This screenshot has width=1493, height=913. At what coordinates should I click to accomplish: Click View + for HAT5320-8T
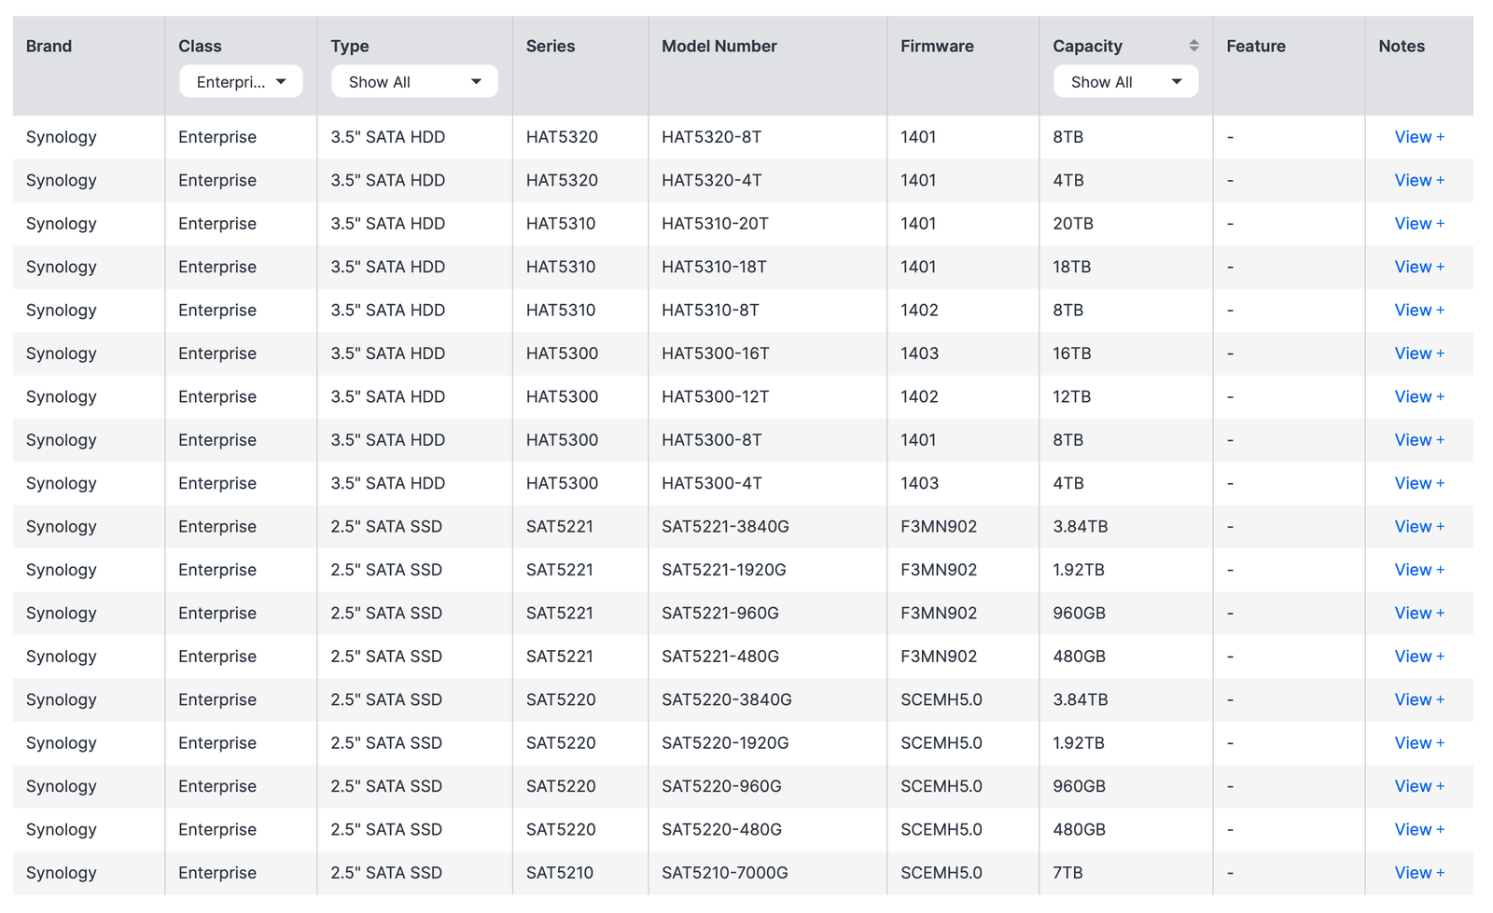point(1419,137)
